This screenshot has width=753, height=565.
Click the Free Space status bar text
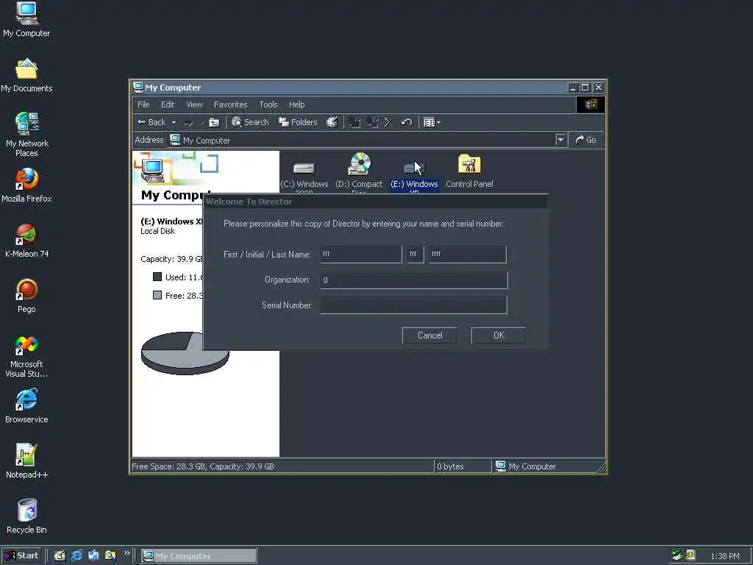203,466
